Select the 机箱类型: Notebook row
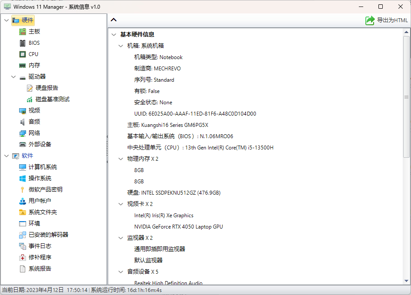The height and width of the screenshot is (295, 411). pyautogui.click(x=158, y=57)
